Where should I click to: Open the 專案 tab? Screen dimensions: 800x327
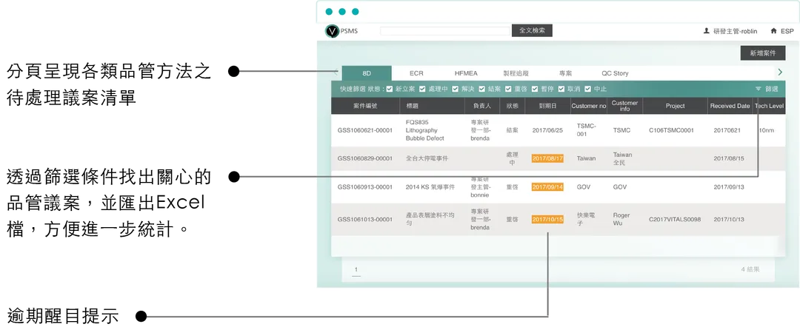(565, 73)
